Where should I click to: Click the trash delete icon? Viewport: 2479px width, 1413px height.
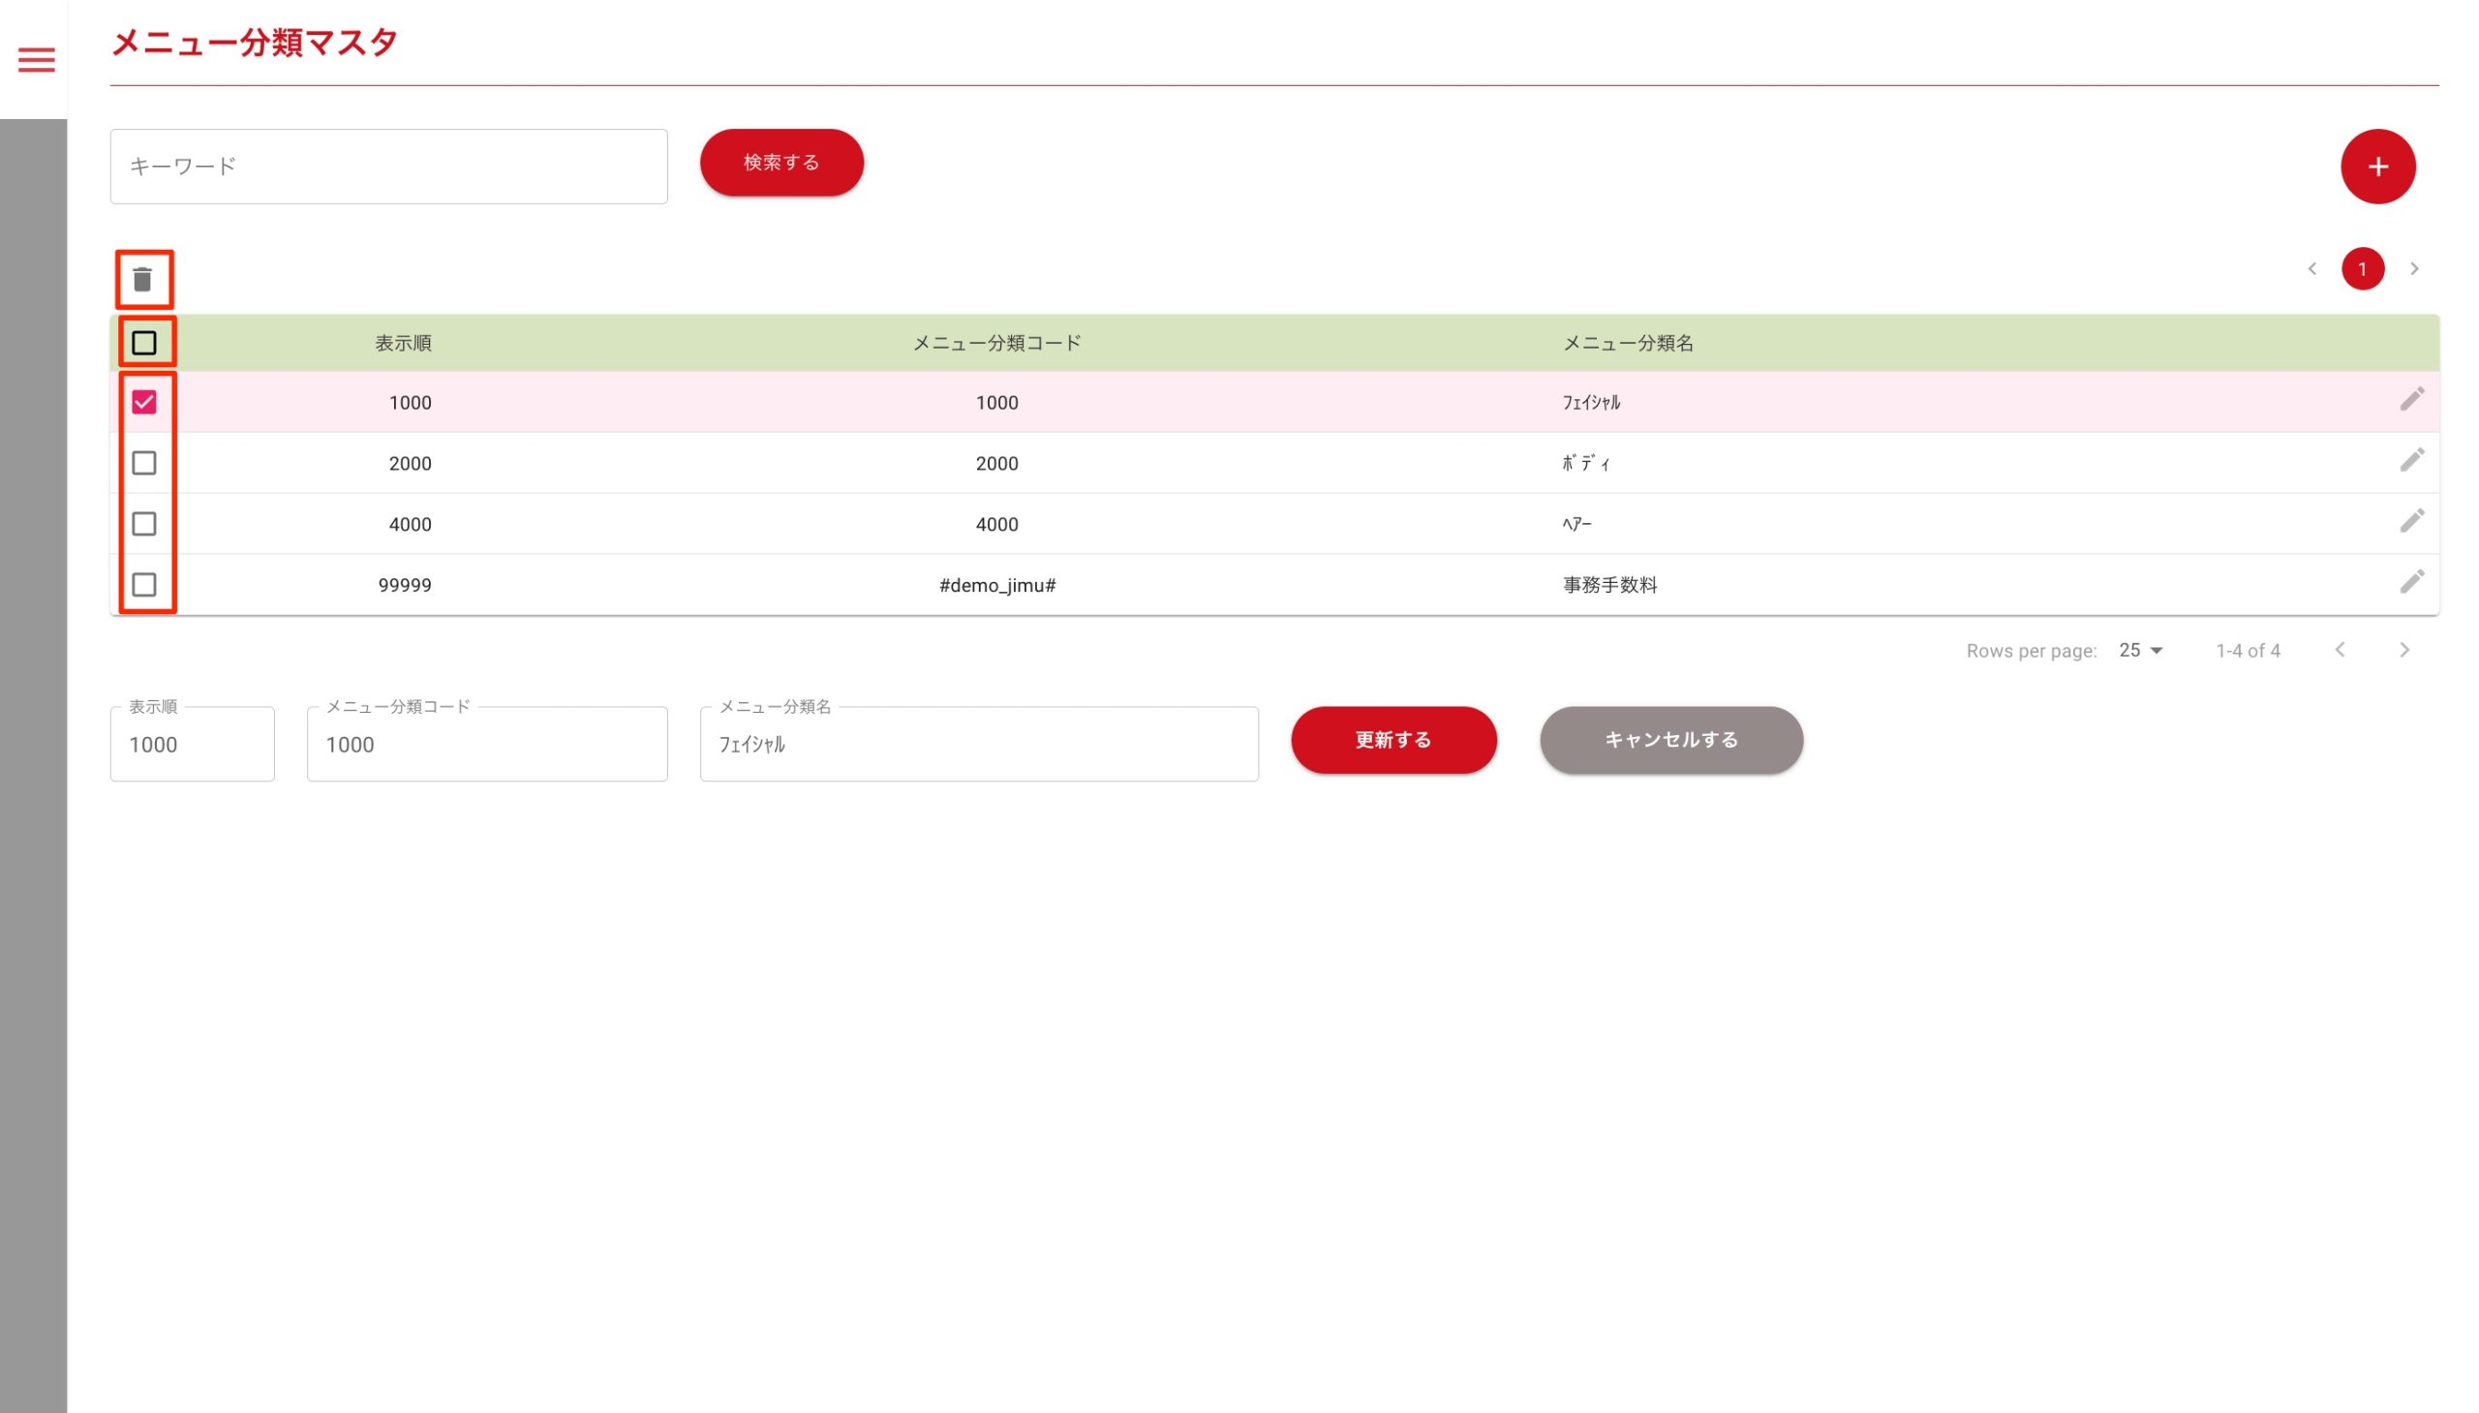coord(142,280)
